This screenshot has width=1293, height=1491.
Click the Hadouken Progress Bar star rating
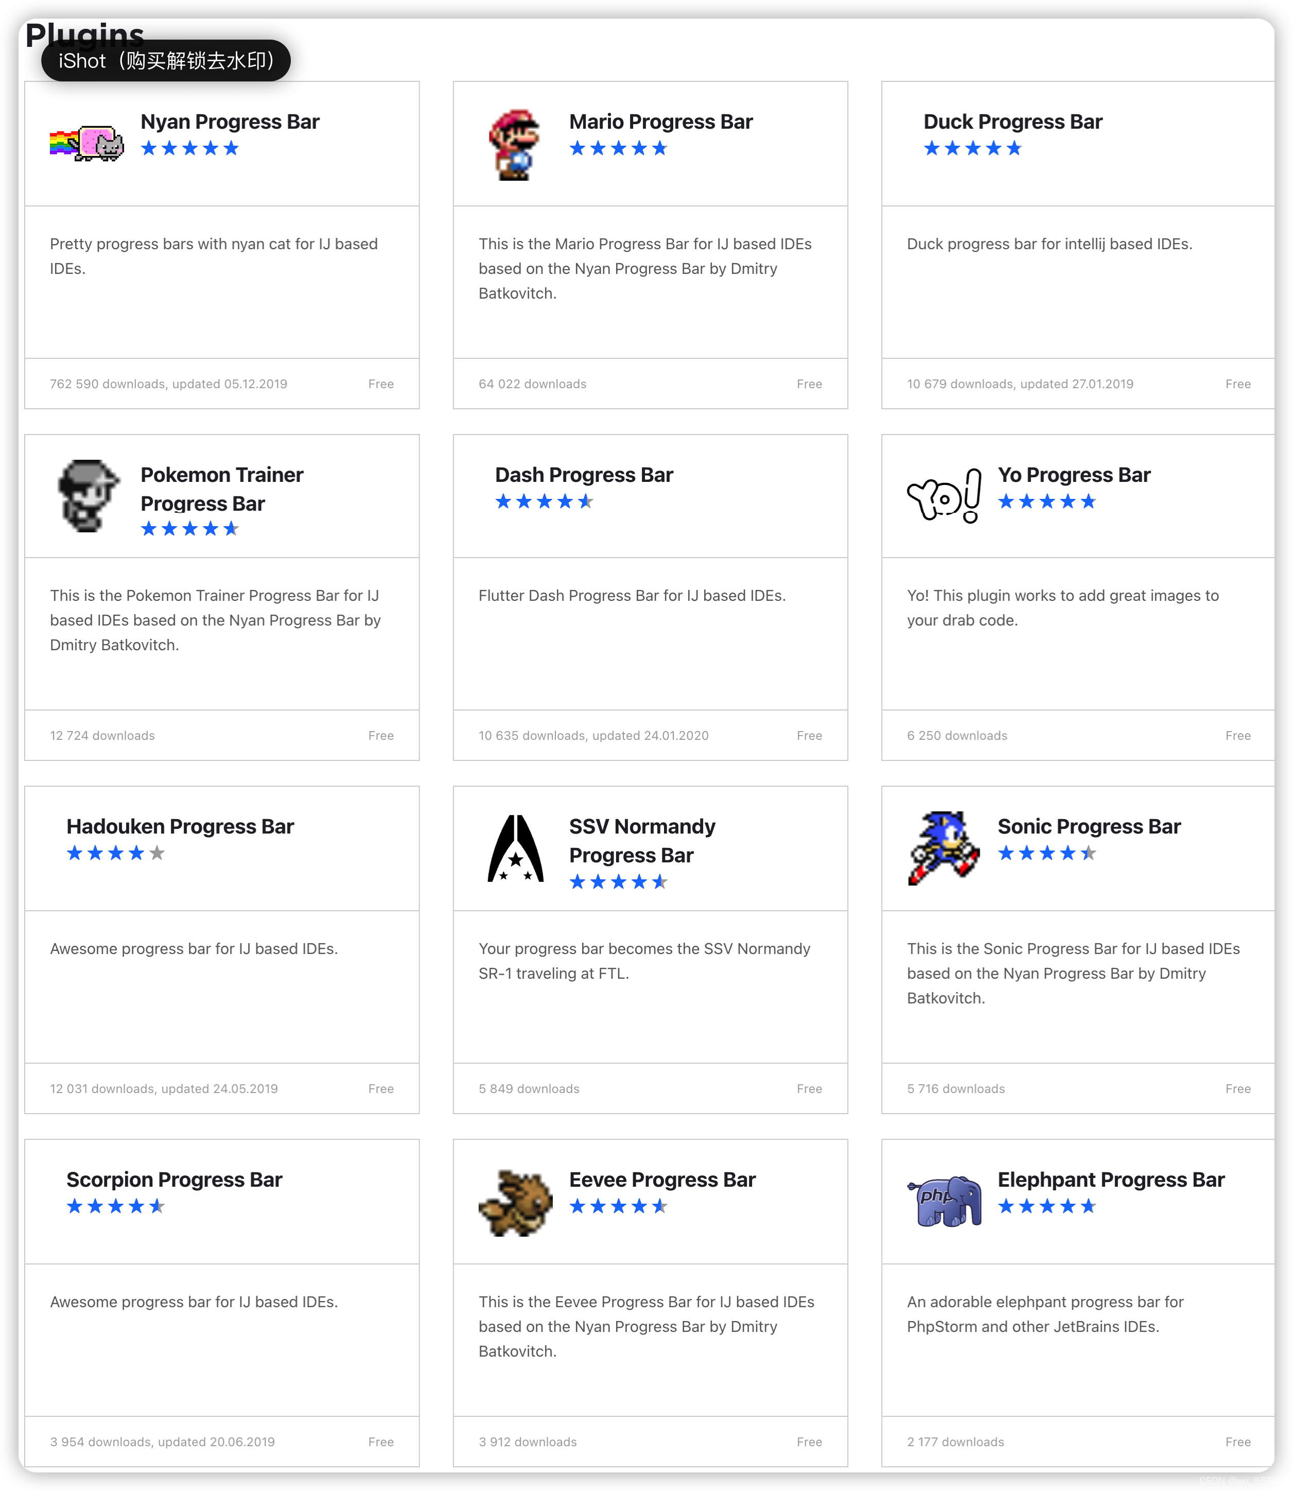click(x=115, y=854)
